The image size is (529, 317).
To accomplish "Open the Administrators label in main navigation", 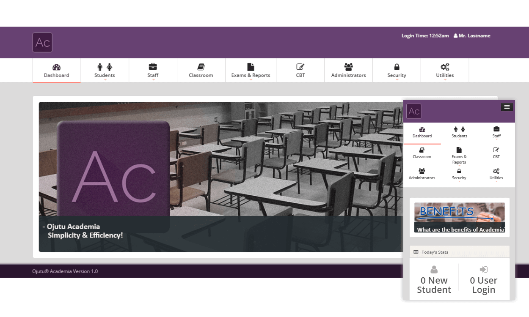I will click(x=348, y=75).
